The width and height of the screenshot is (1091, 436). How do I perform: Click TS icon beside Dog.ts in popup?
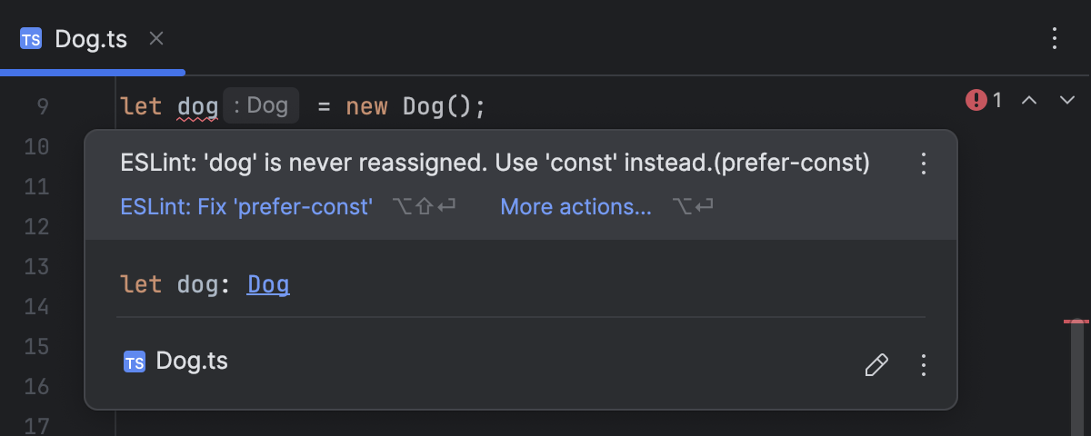coord(135,362)
